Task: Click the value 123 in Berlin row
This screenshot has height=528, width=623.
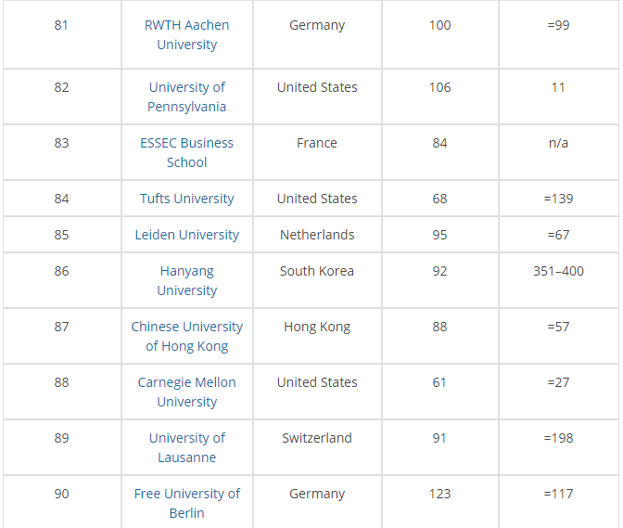Action: click(x=439, y=494)
